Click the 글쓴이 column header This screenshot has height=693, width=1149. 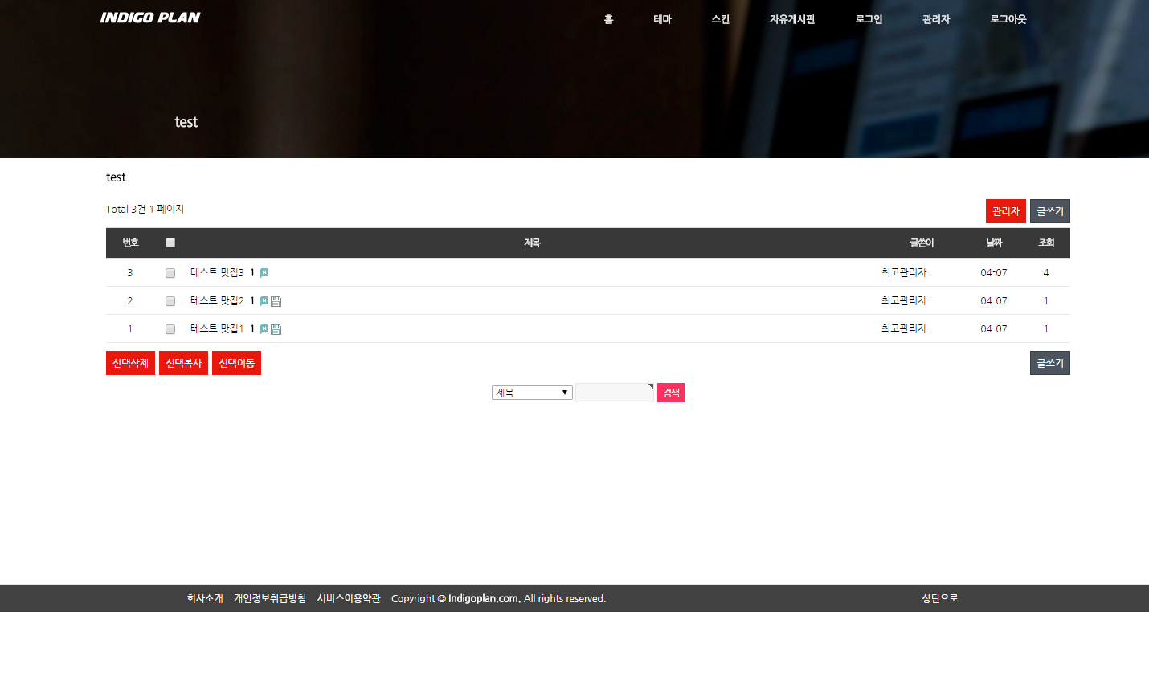(922, 243)
